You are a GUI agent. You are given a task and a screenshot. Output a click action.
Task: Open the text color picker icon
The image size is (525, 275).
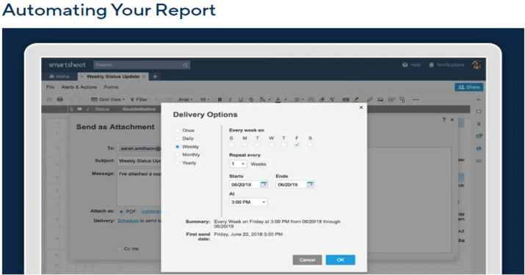pos(278,99)
